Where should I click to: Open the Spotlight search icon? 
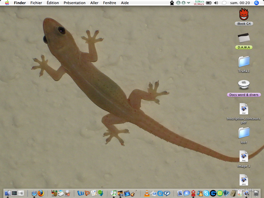coord(256,3)
